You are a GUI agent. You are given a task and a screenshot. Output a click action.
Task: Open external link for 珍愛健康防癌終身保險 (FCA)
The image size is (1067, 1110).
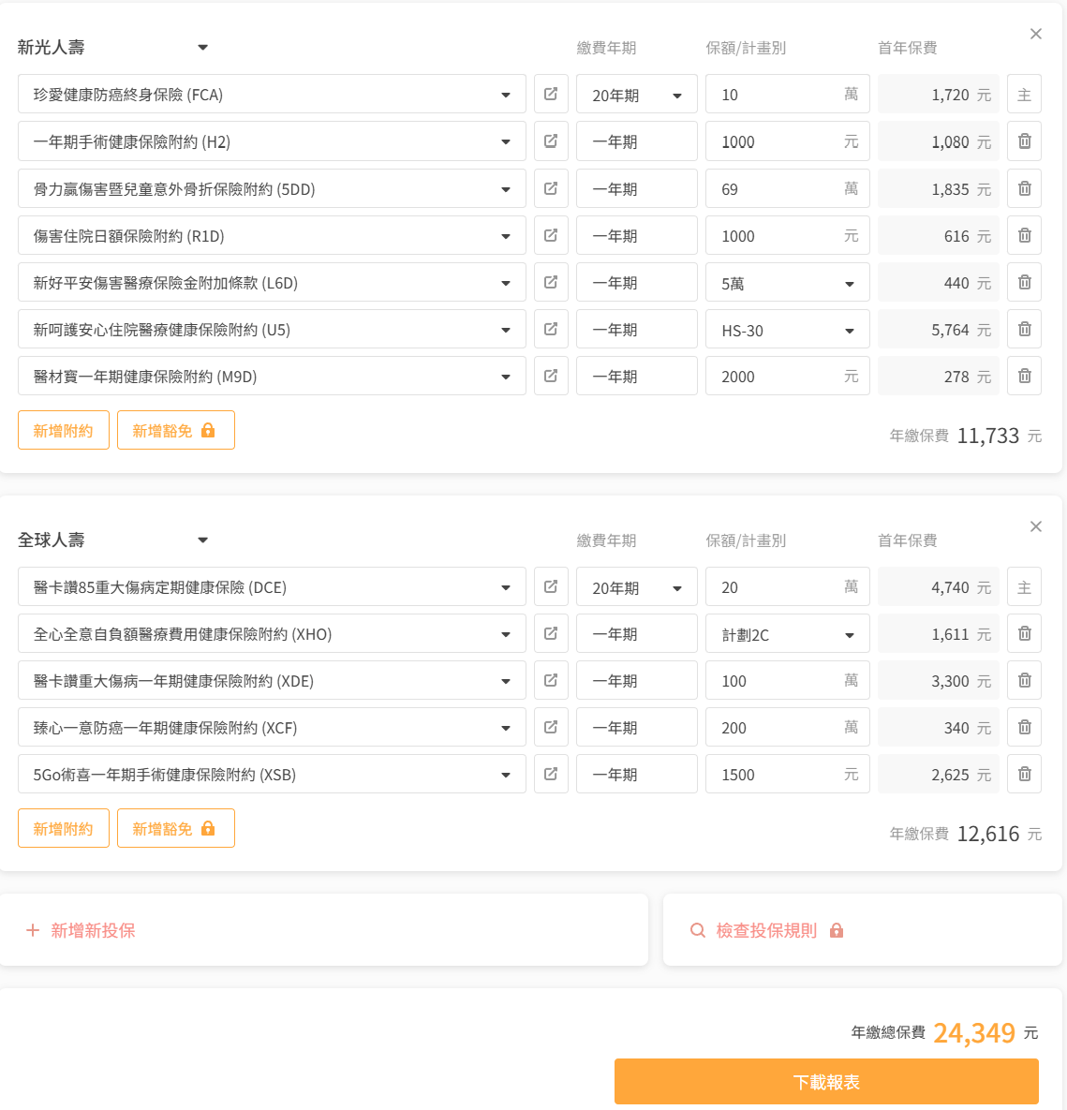point(551,95)
